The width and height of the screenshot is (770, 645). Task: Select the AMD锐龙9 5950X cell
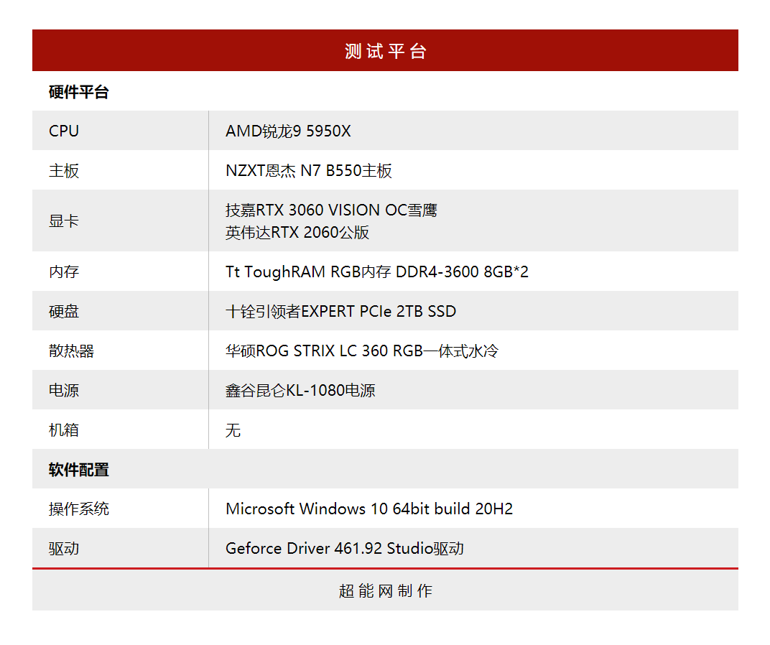[x=288, y=131]
